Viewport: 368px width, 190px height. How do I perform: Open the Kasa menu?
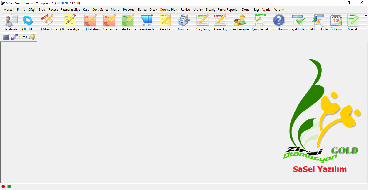click(x=86, y=10)
